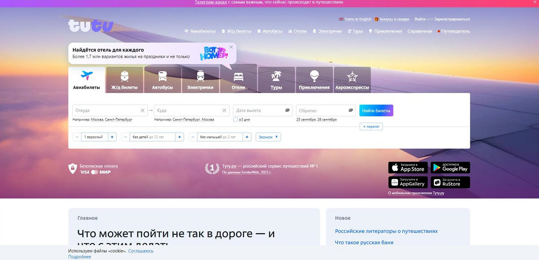Enable the ±3 дня checkbox
Screen dimensions: 539x260
point(235,120)
